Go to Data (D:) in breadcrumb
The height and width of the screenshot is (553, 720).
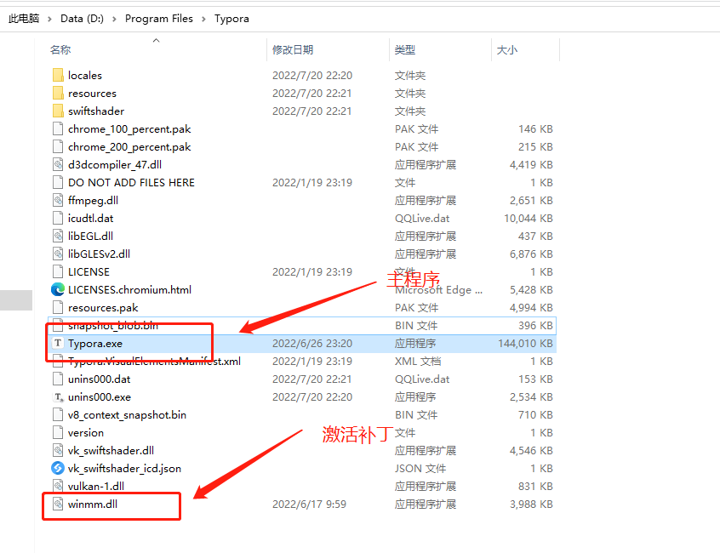83,19
